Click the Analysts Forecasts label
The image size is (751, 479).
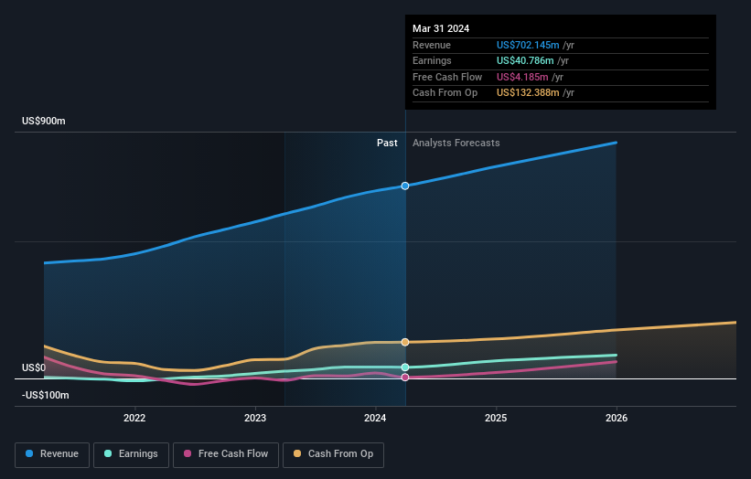[456, 143]
